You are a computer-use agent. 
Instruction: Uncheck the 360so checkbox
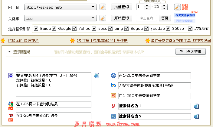coord(168,29)
